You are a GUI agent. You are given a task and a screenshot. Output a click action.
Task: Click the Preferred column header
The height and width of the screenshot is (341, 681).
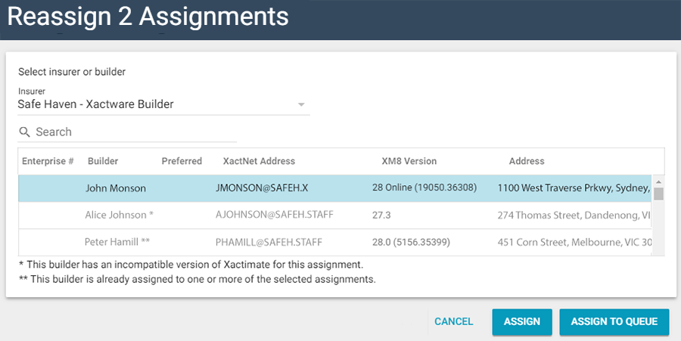tap(182, 161)
